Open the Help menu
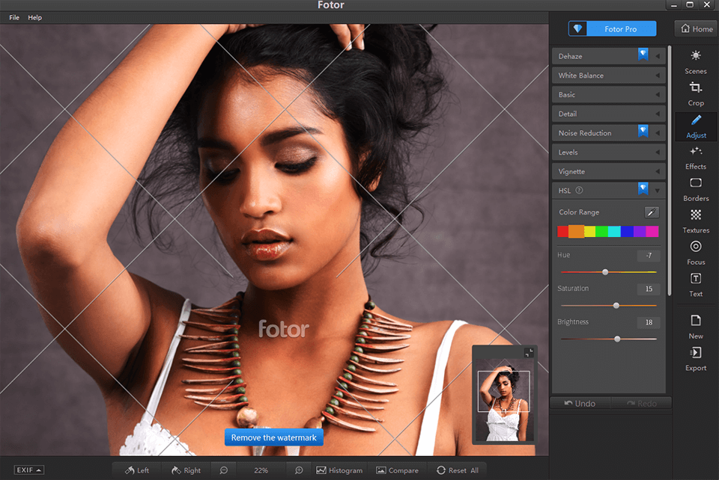The image size is (719, 480). point(34,17)
